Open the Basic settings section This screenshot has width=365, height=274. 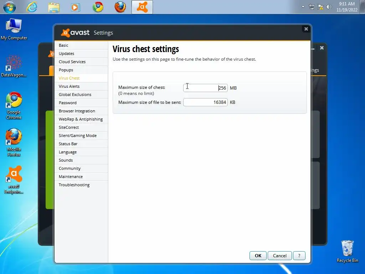pos(81,45)
